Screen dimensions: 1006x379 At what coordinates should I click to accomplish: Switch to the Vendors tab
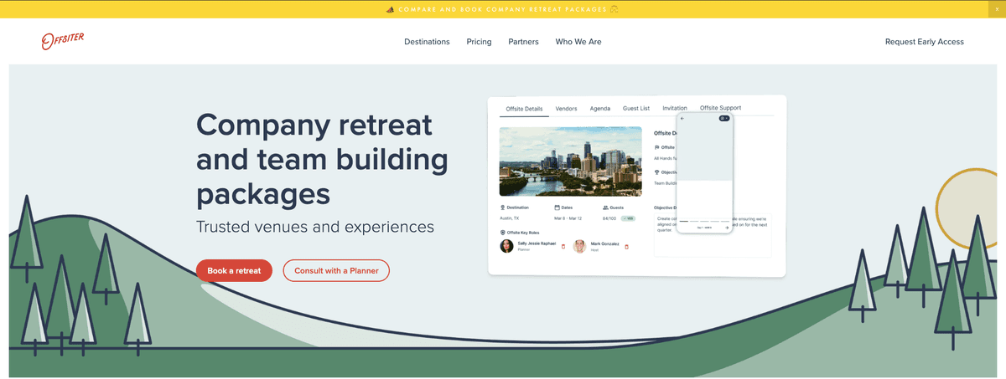[566, 109]
